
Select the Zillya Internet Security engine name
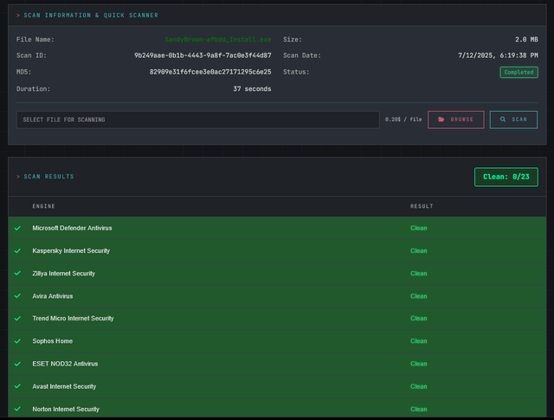[x=63, y=274]
